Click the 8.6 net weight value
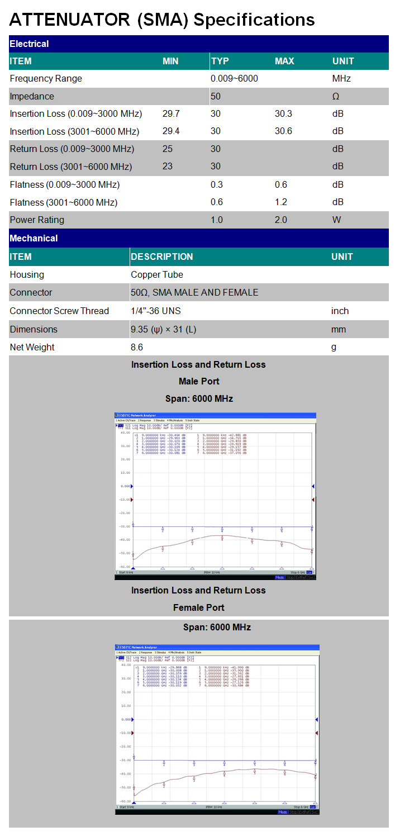395x836 pixels. click(x=137, y=347)
